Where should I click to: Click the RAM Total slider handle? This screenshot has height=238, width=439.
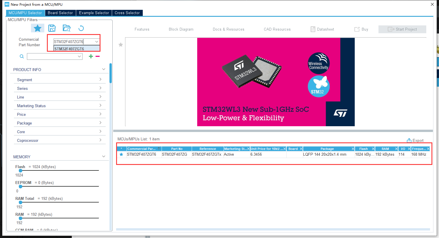coord(21,202)
